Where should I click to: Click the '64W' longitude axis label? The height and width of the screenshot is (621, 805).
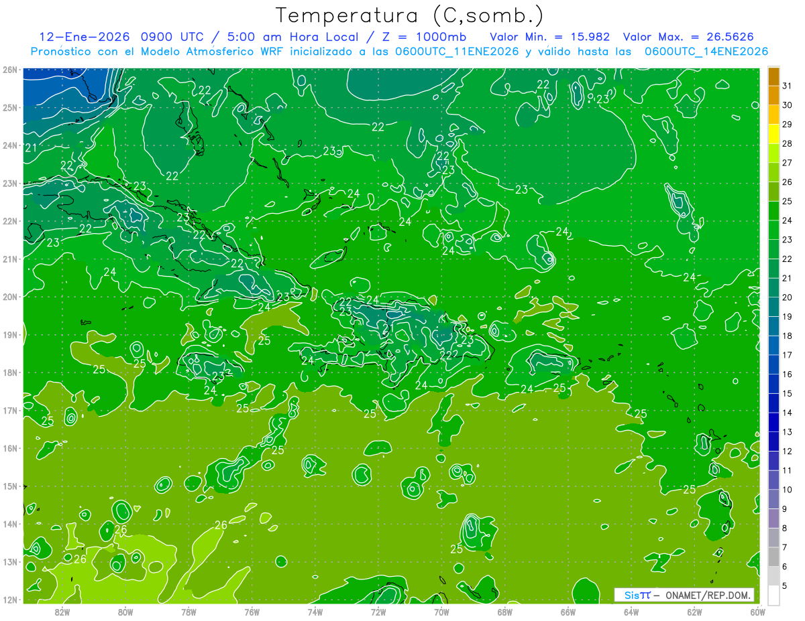pos(631,612)
